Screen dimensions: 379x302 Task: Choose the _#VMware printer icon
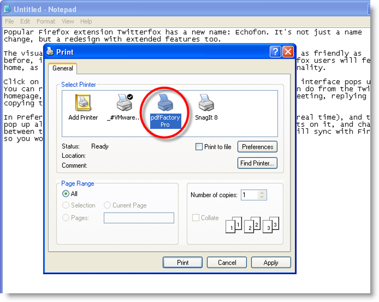click(x=124, y=103)
